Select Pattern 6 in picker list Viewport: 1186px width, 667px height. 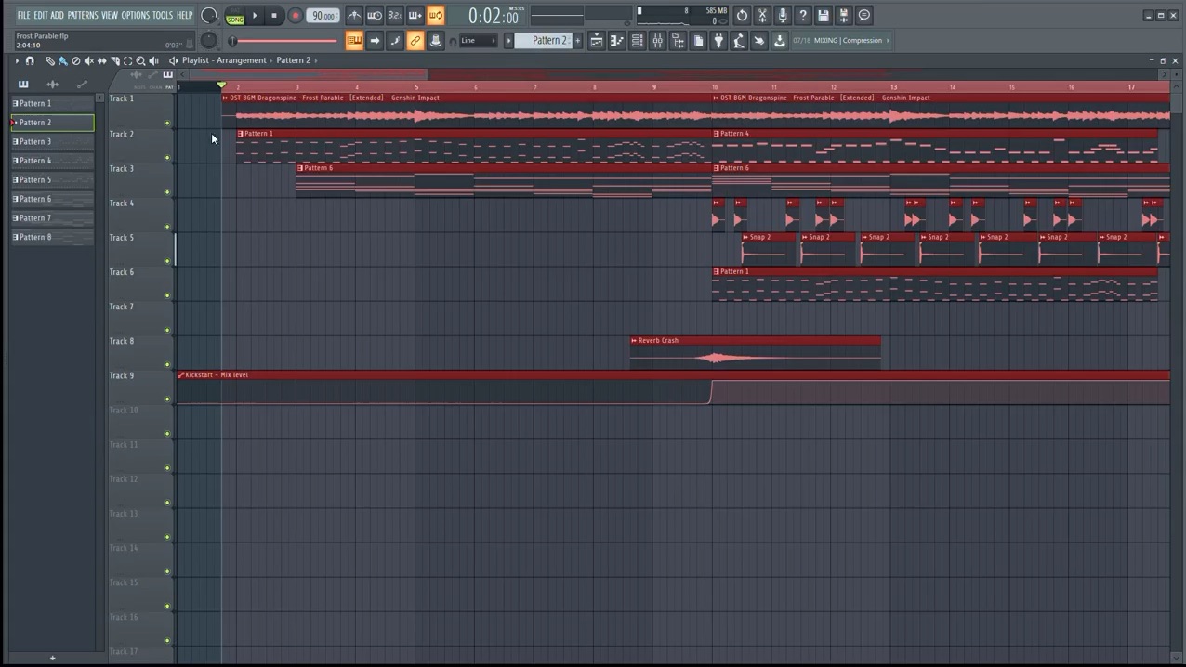pyautogui.click(x=52, y=199)
